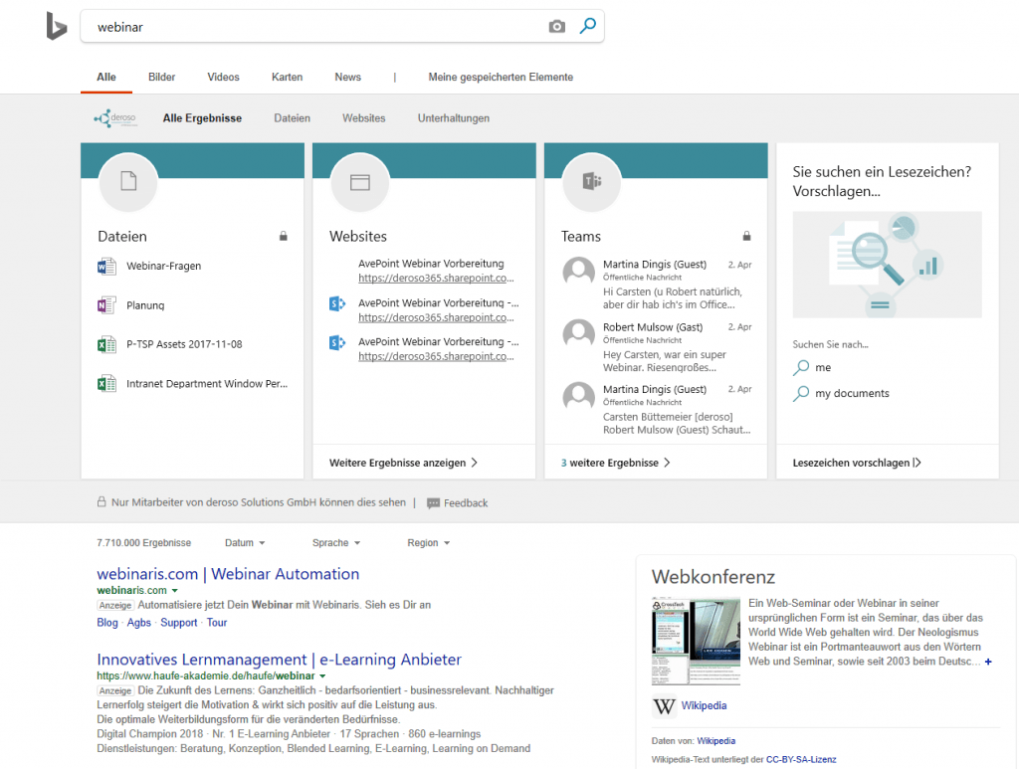Open Intranet Department Window Per... file

click(x=207, y=384)
